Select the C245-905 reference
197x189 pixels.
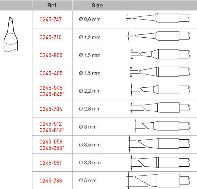click(x=51, y=55)
